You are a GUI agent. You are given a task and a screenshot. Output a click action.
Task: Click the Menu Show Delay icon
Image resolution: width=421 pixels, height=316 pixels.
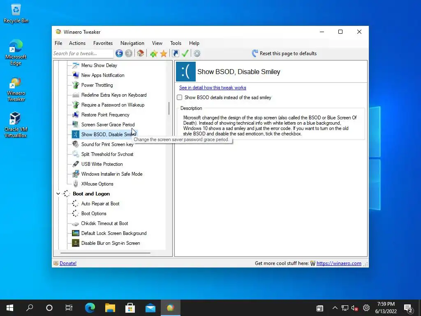tap(76, 65)
